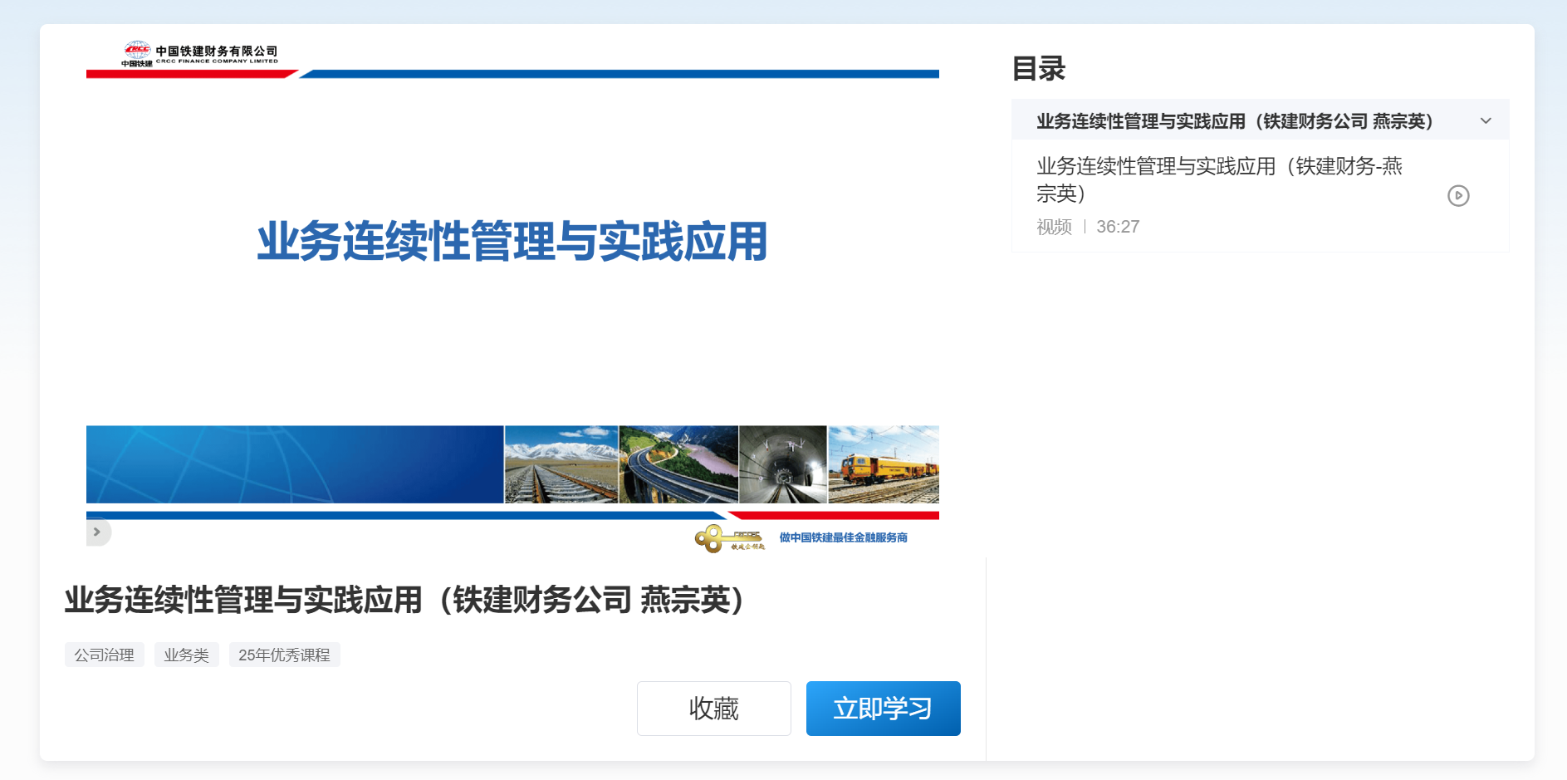The height and width of the screenshot is (780, 1567).
Task: Click the tunnel interior photo
Action: pyautogui.click(x=783, y=464)
